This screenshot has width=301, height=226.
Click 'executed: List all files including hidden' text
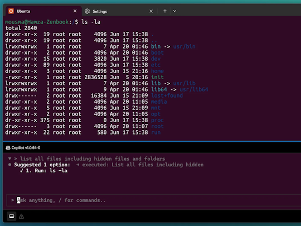[x=143, y=165]
